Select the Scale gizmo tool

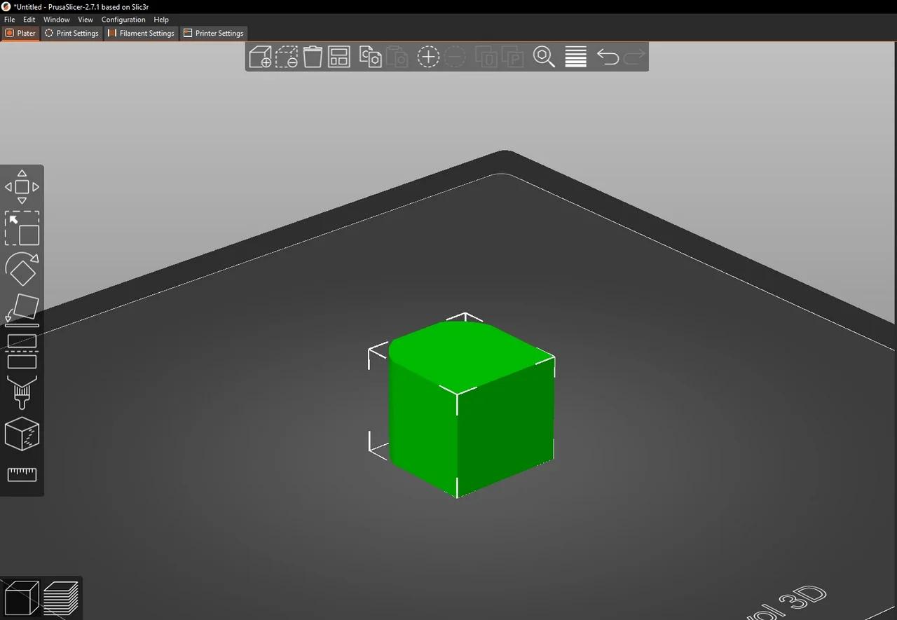(22, 228)
